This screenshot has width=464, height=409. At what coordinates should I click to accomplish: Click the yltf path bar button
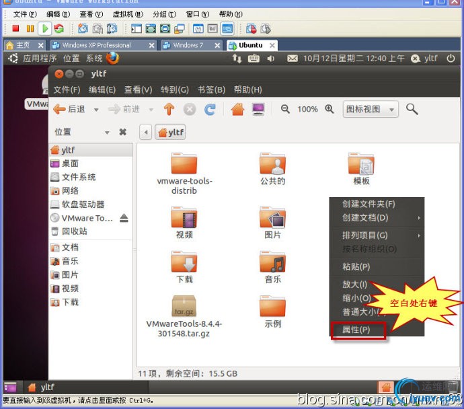[x=170, y=133]
